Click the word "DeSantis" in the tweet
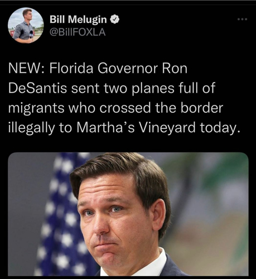The width and height of the screenshot is (256, 279). [x=38, y=88]
